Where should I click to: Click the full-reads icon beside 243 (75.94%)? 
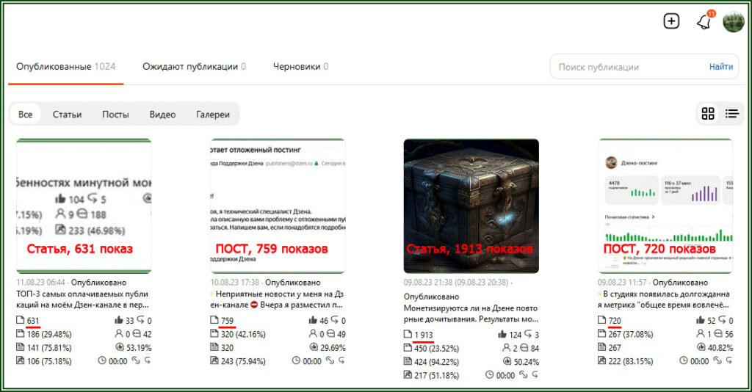(214, 360)
